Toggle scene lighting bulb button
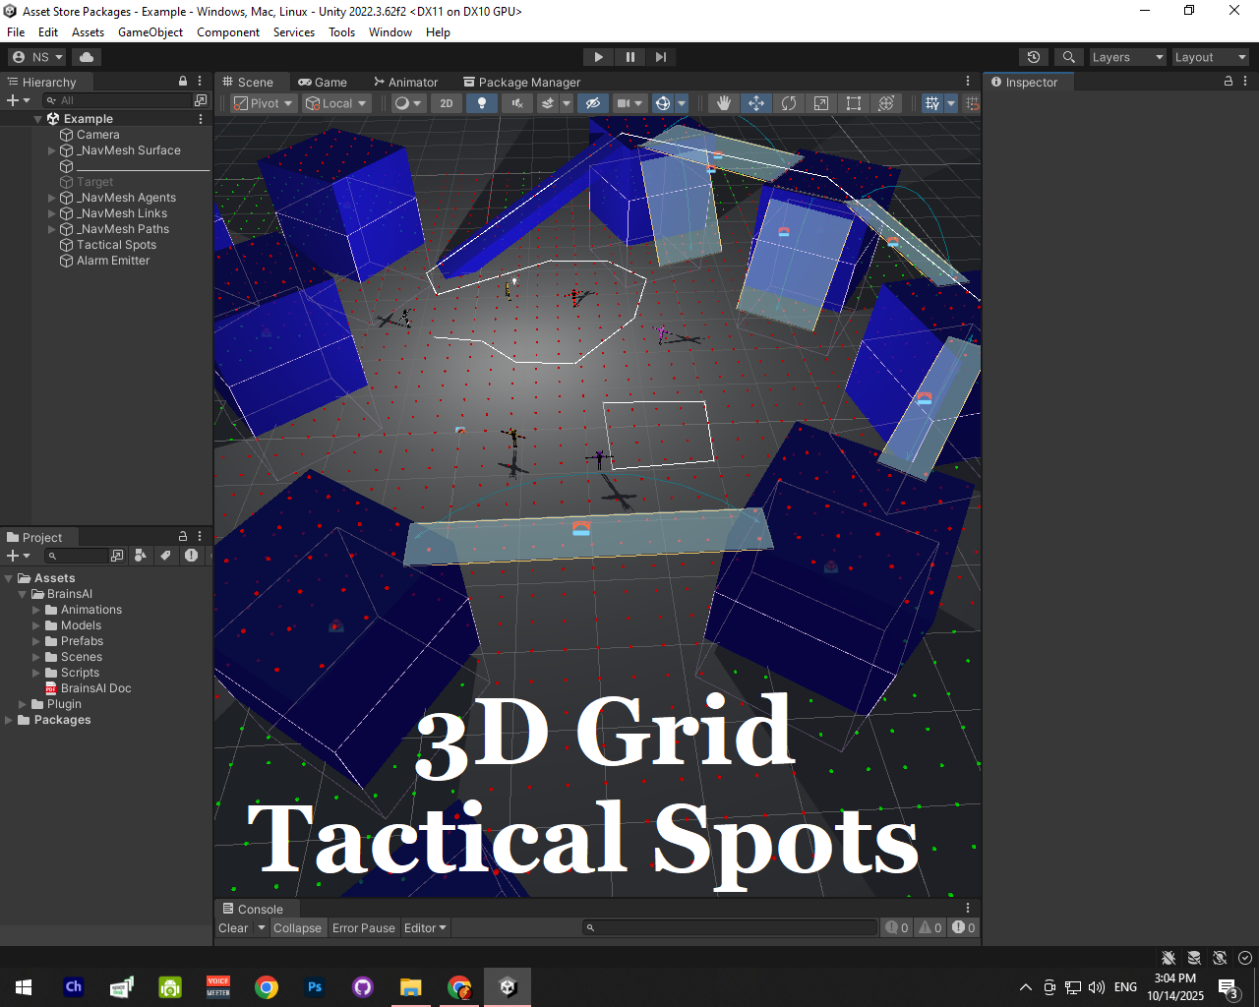 click(x=481, y=103)
